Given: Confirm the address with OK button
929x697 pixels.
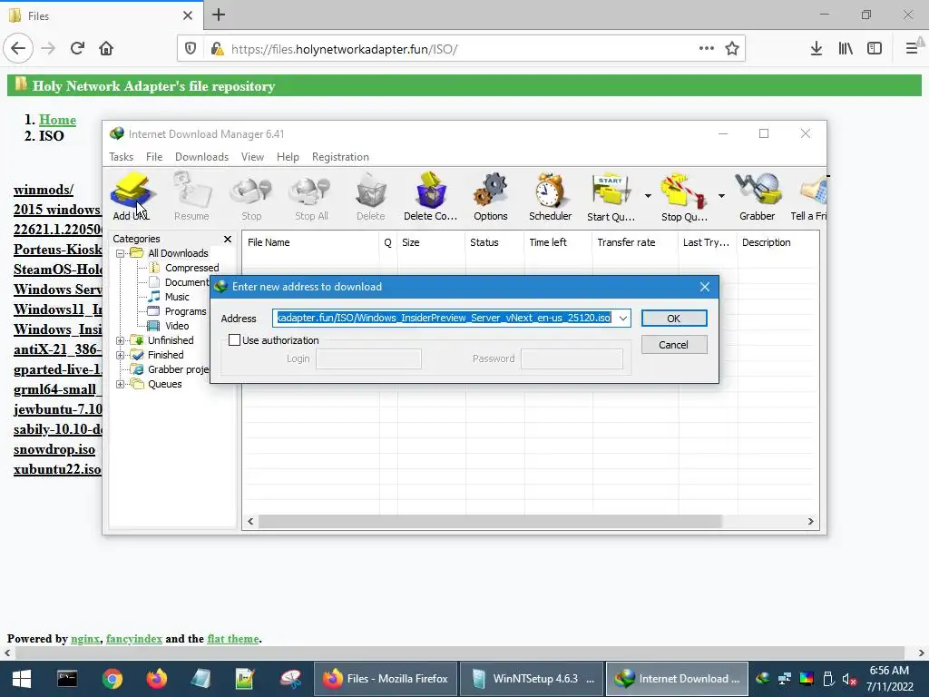Looking at the screenshot, I should (x=674, y=319).
